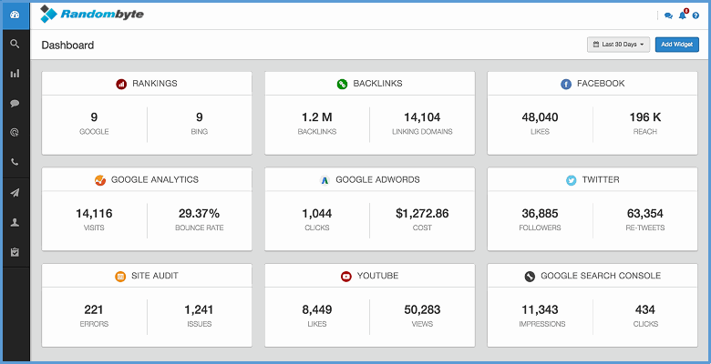Click the 14,116 visits value
This screenshot has width=711, height=364.
coord(94,213)
